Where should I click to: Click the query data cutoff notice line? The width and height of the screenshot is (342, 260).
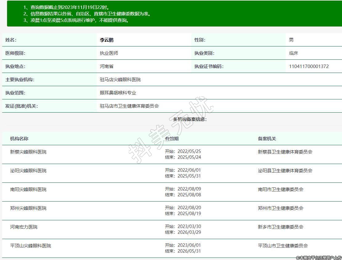click(66, 7)
